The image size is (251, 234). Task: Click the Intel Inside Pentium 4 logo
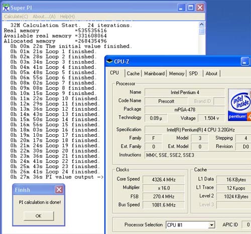click(239, 105)
